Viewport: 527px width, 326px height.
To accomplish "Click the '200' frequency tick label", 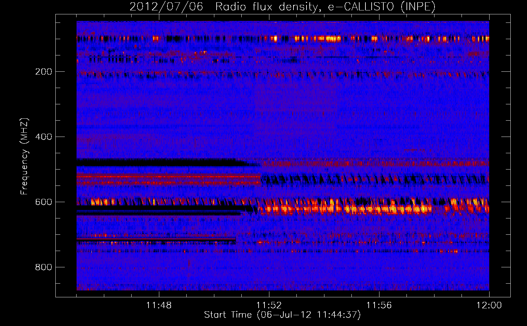I will coord(44,72).
